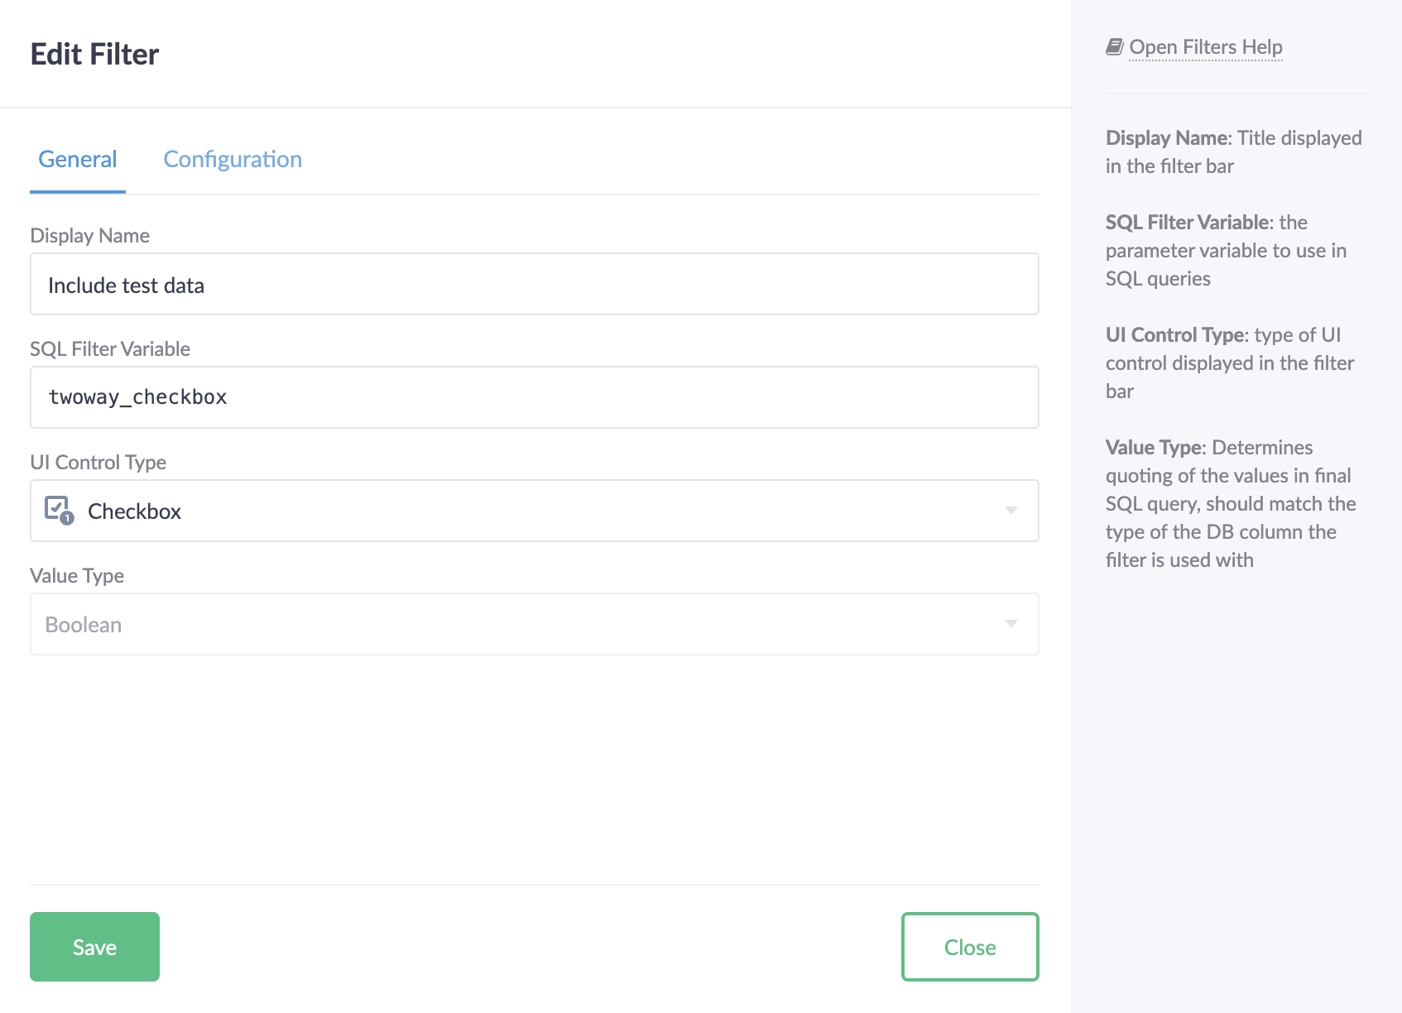Focus the Display Name input field

coord(535,284)
